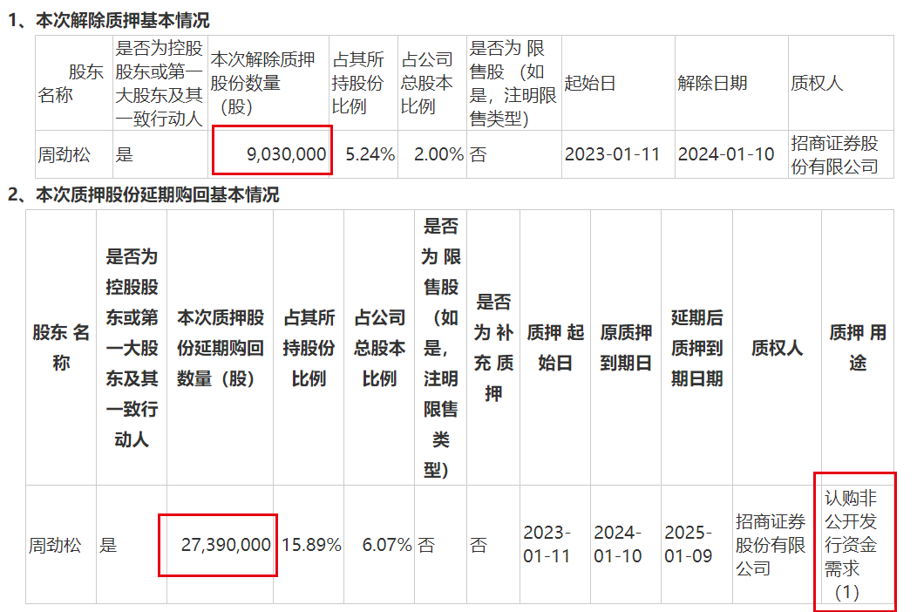
Task: Select the 15.89% shareholding ratio cell
Action: pyautogui.click(x=309, y=545)
